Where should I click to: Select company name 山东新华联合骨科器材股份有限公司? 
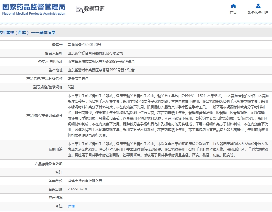coord(95,53)
